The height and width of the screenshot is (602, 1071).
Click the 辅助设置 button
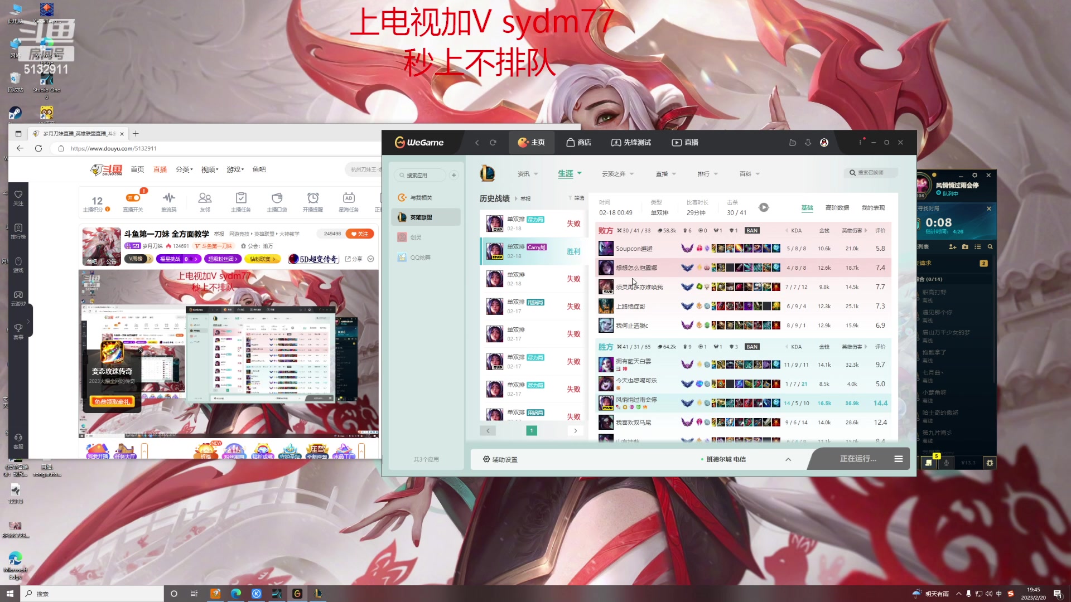click(x=500, y=459)
